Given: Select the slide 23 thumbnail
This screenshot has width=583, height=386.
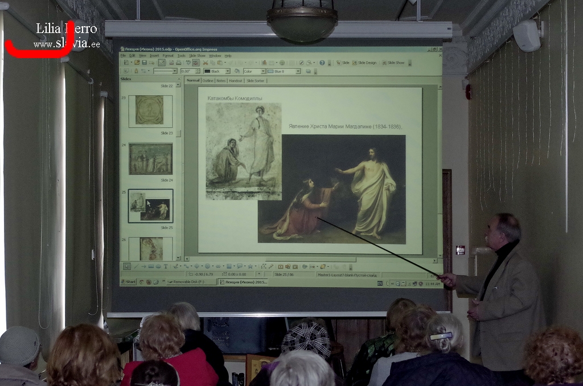Looking at the screenshot, I should click(x=150, y=110).
